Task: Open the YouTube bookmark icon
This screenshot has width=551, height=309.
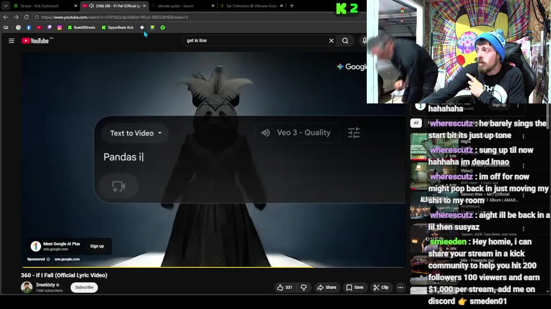Action: coord(39,27)
